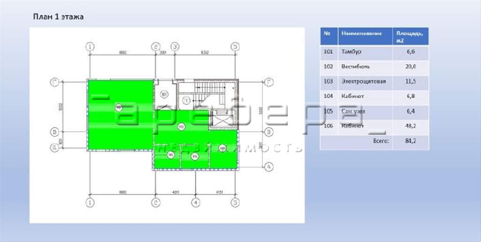
Task: Select axis marker circle 4
Action: [x=196, y=203]
